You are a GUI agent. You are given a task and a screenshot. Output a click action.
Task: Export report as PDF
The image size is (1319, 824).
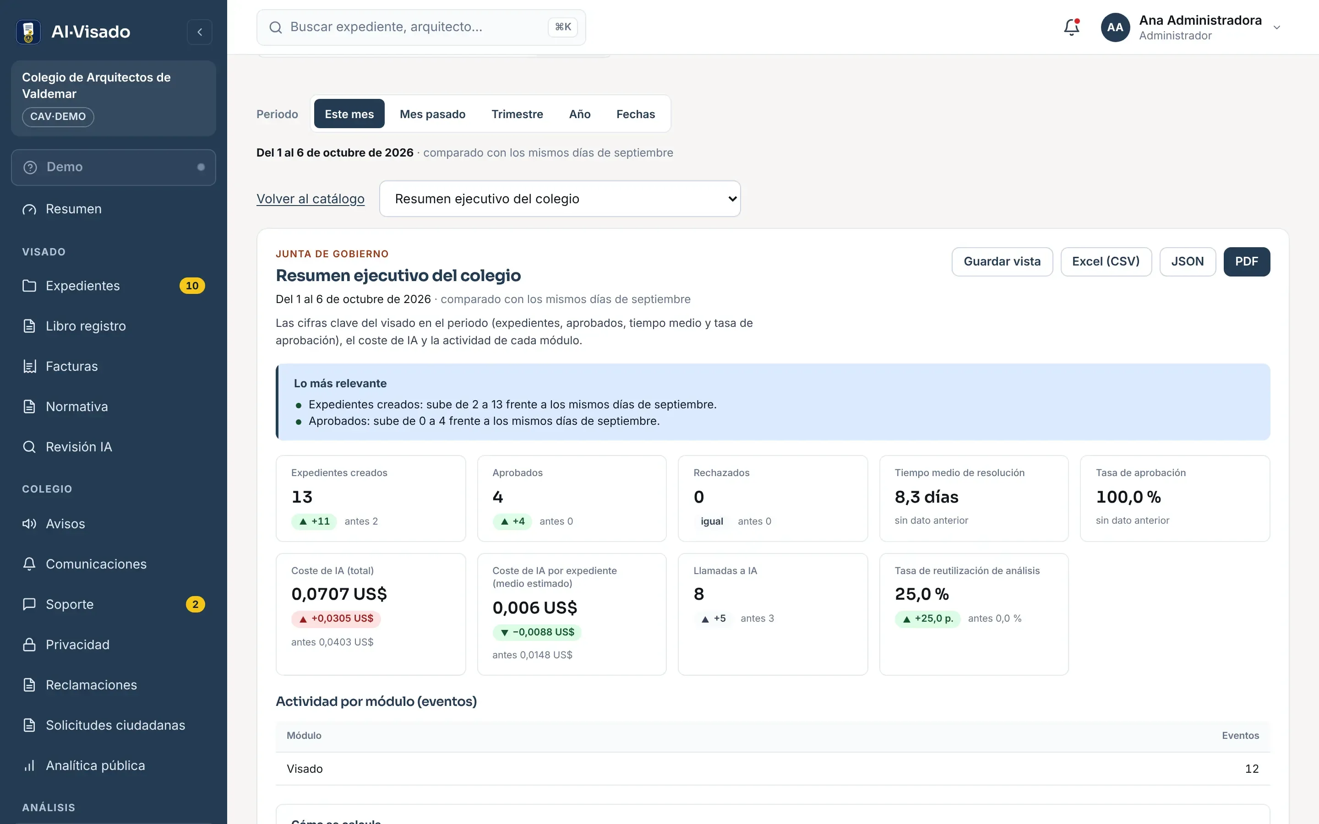point(1246,261)
